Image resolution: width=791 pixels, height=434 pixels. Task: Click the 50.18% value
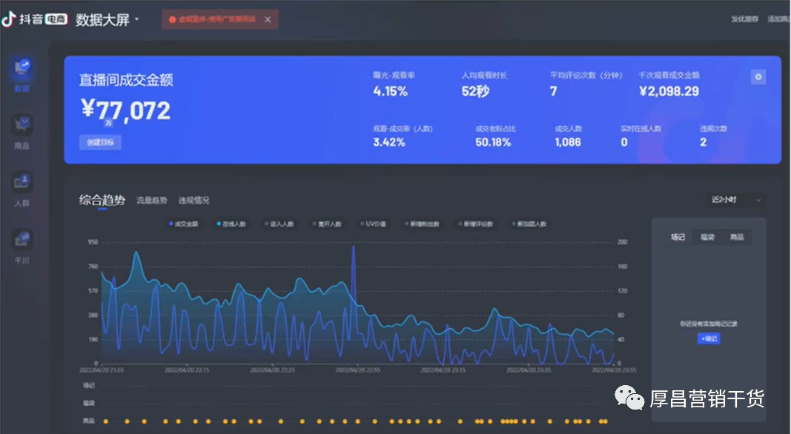[493, 142]
